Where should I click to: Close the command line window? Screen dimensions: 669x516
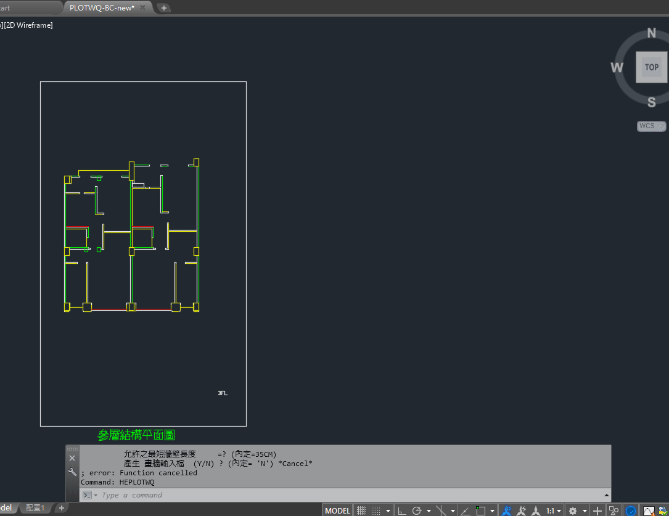(72, 458)
